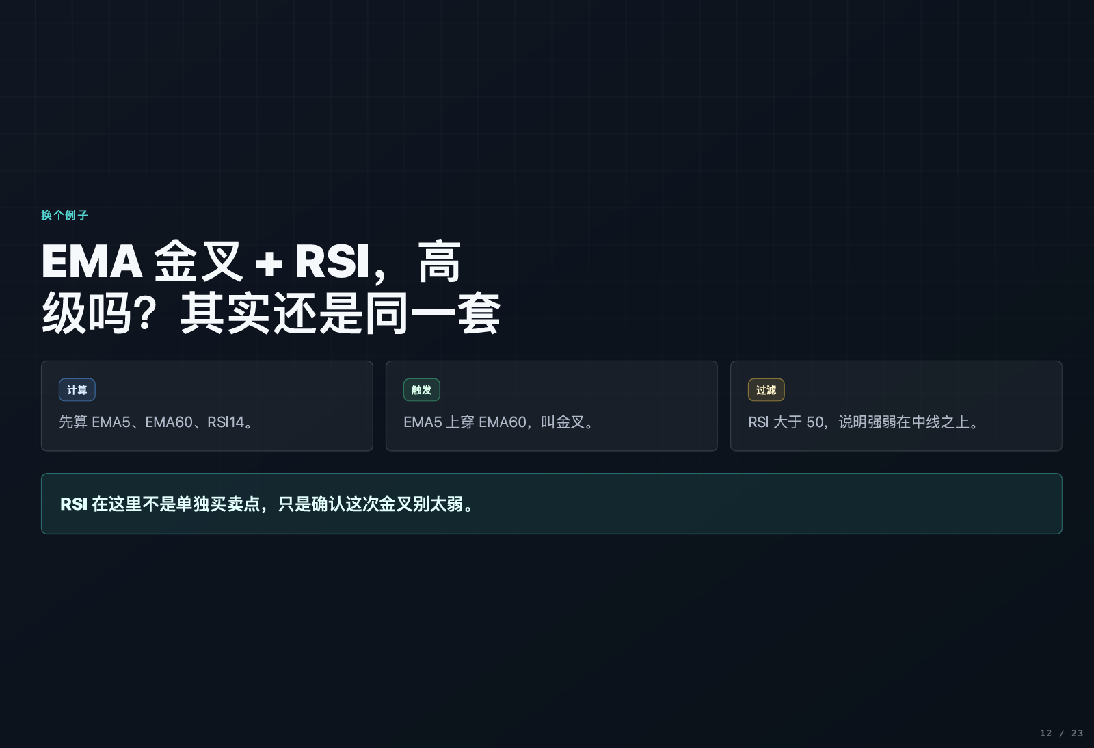Select text '先算 EMA5、EMA60、RSI14。'
The width and height of the screenshot is (1094, 748).
click(157, 422)
